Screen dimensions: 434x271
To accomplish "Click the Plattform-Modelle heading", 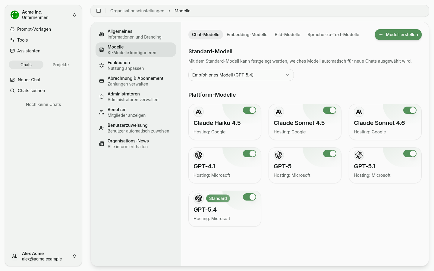I will pos(212,95).
